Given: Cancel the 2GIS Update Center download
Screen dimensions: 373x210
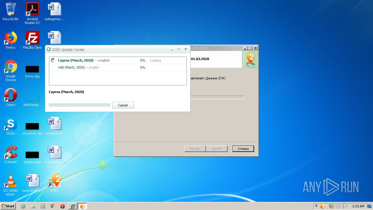Looking at the screenshot, I should pos(123,105).
